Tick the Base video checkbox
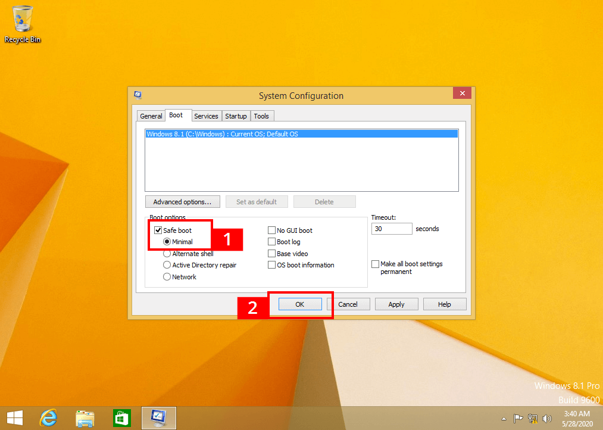Viewport: 603px width, 430px height. [x=271, y=254]
